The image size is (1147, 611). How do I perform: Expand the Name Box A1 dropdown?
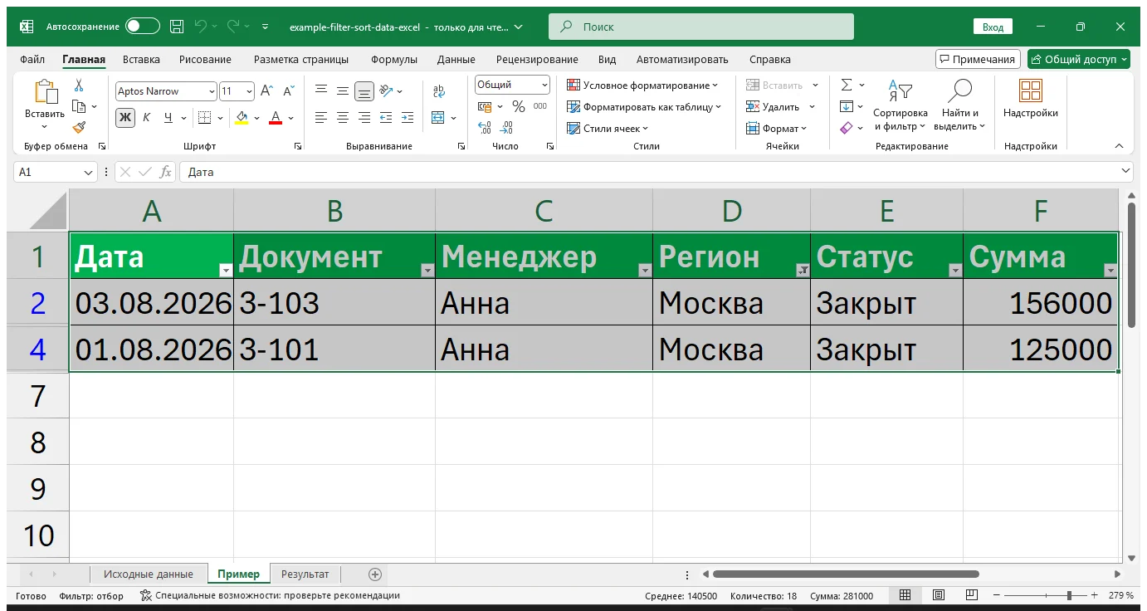pyautogui.click(x=90, y=172)
